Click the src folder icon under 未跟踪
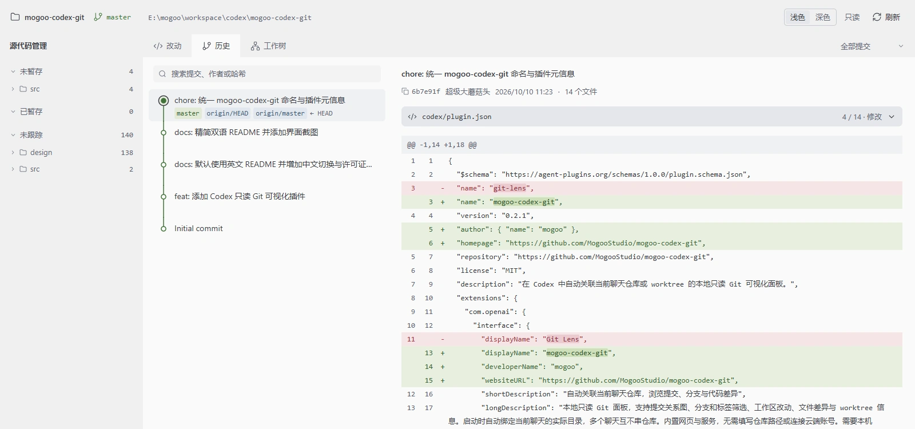Viewport: 915px width, 429px height. pyautogui.click(x=23, y=169)
